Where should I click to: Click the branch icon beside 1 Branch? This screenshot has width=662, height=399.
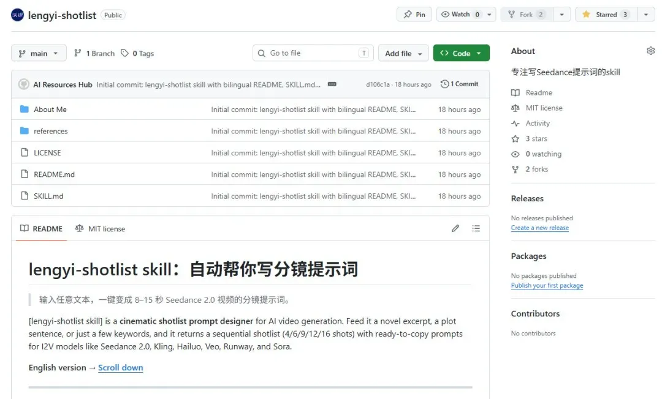pyautogui.click(x=78, y=53)
